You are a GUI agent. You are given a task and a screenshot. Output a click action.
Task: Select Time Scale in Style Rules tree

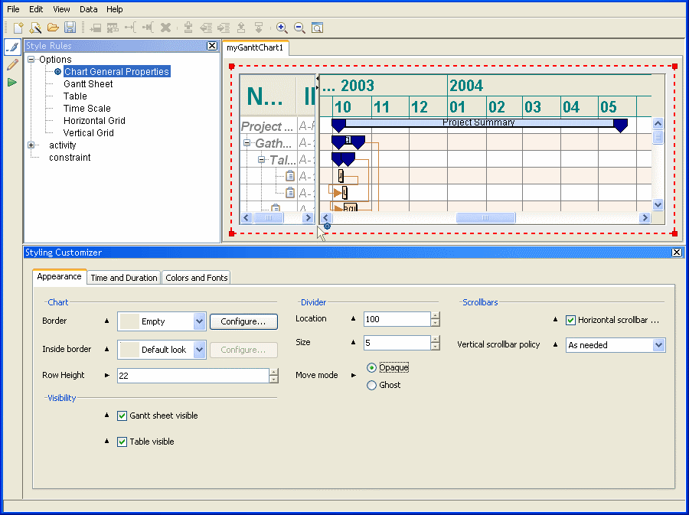pyautogui.click(x=87, y=109)
